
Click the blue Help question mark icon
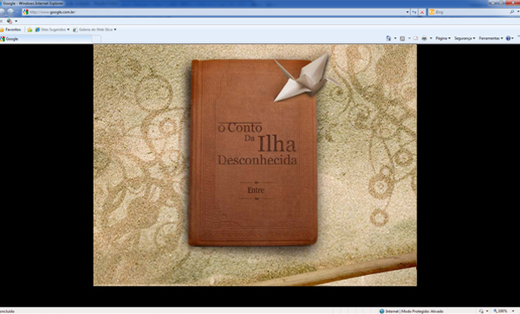point(508,38)
